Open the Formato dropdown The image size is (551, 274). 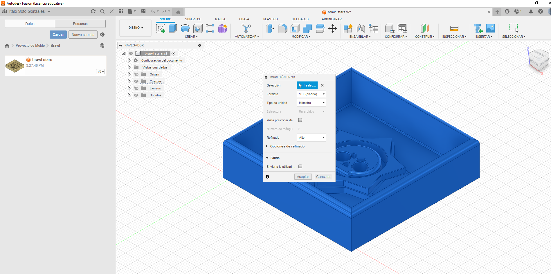pyautogui.click(x=311, y=94)
